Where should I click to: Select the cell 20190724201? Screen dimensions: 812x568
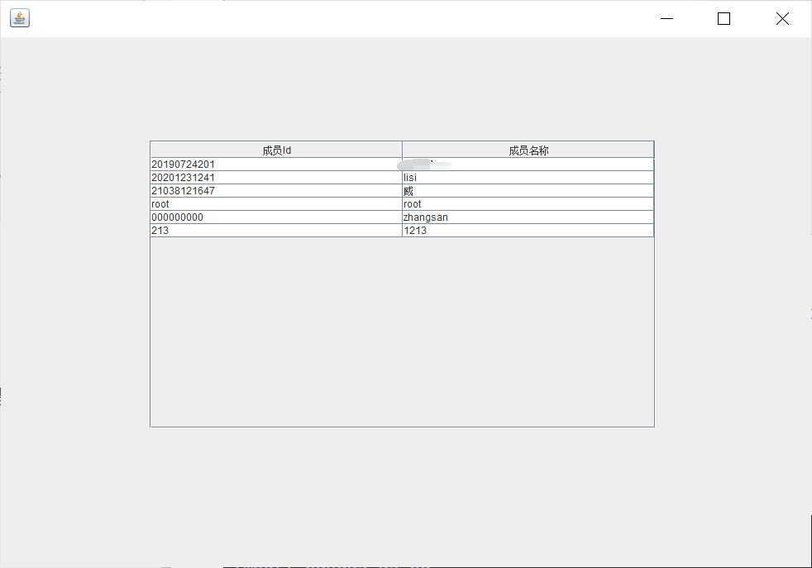(276, 165)
